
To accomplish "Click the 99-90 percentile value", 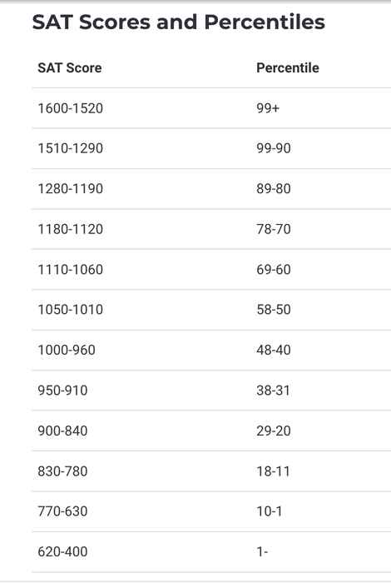I will tap(274, 148).
